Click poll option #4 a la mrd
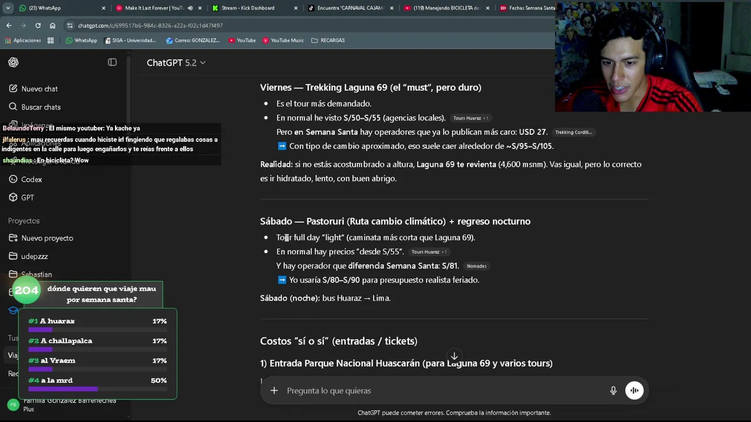This screenshot has width=751, height=422. (97, 384)
